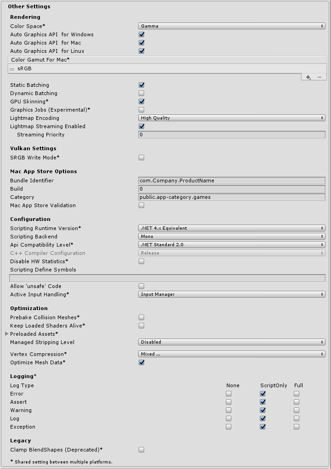Change the Lightmap Encoding dropdown

(x=231, y=118)
